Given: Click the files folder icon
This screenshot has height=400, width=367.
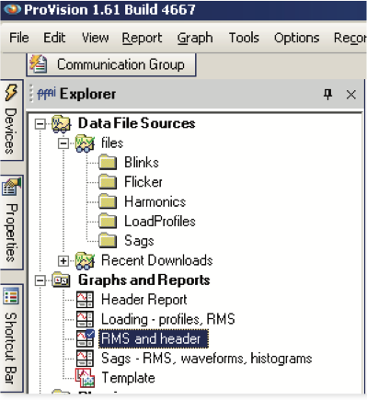Looking at the screenshot, I should [85, 143].
